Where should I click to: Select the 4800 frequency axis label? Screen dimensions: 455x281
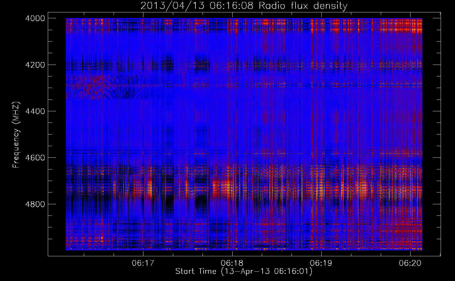click(35, 204)
